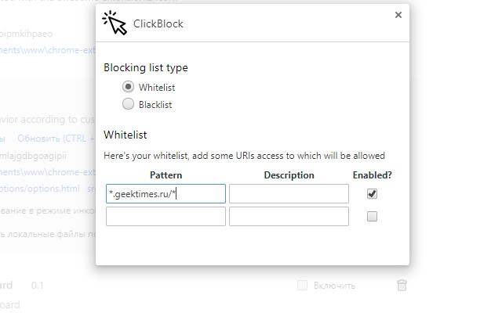Toggle the Включить extension checkbox
Image resolution: width=502 pixels, height=313 pixels.
[x=303, y=286]
